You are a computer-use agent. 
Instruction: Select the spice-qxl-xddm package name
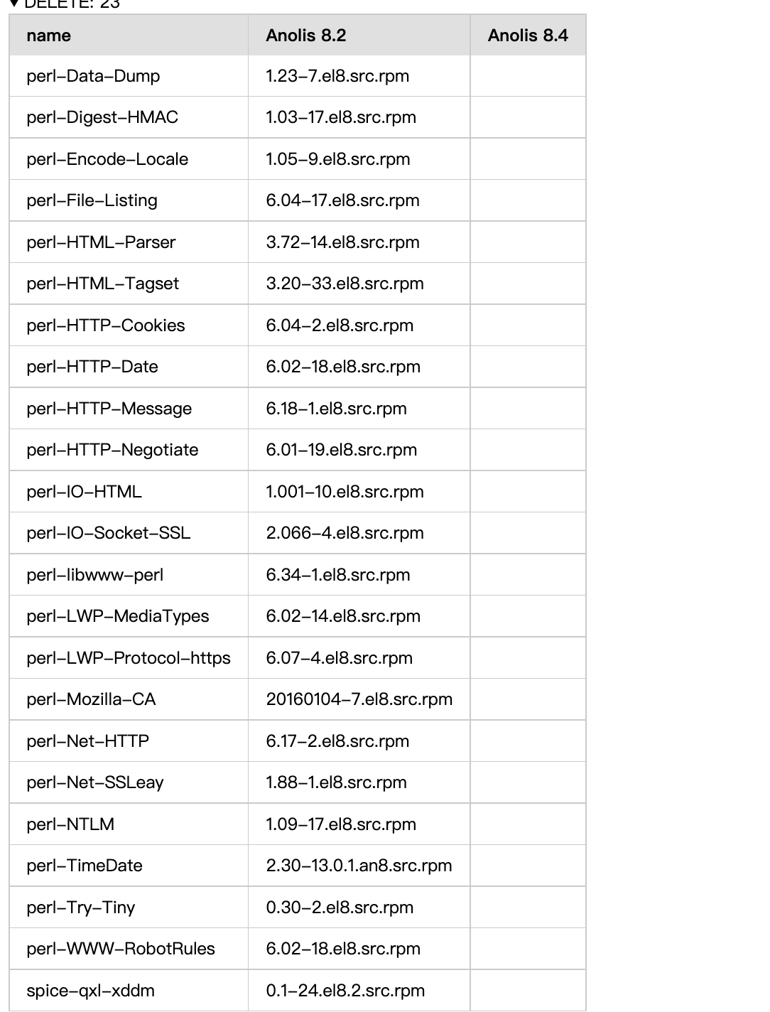coord(90,991)
